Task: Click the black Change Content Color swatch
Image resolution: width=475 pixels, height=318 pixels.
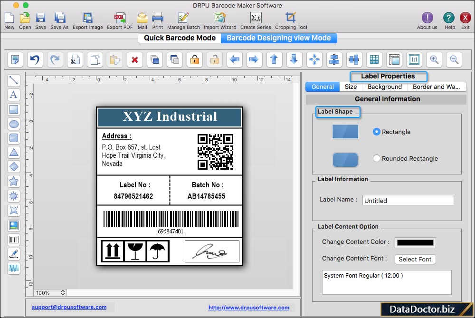Action: (x=415, y=242)
